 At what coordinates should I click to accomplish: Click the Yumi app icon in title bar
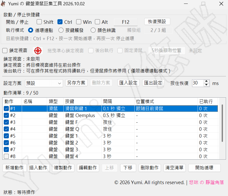[3, 4]
